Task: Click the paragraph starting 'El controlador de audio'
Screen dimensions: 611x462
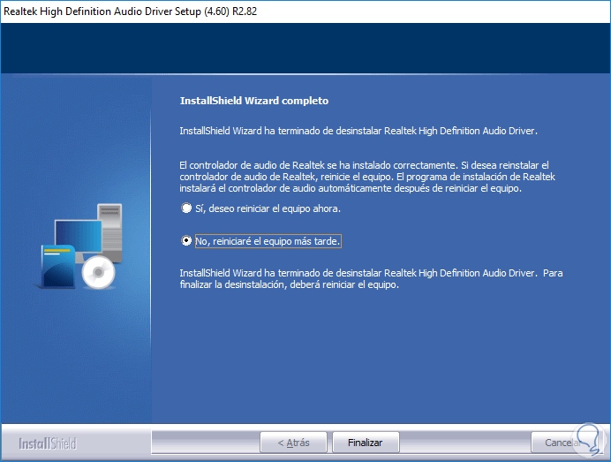Action: 367,177
